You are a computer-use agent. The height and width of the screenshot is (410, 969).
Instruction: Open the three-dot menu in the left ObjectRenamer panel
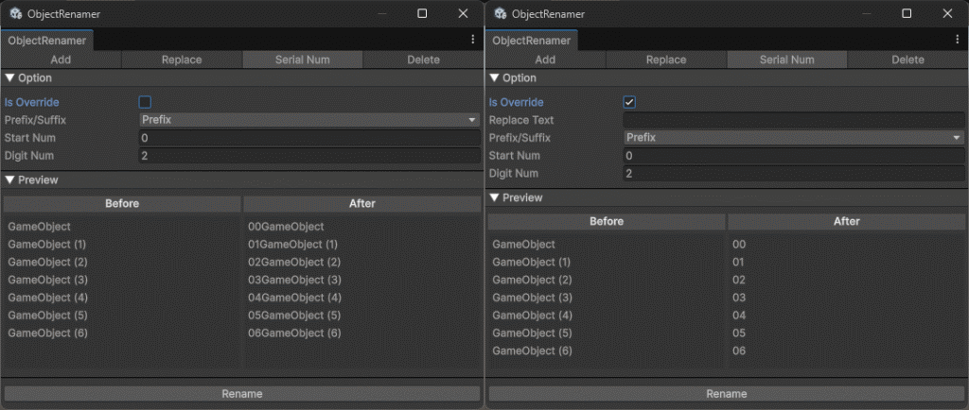(472, 40)
